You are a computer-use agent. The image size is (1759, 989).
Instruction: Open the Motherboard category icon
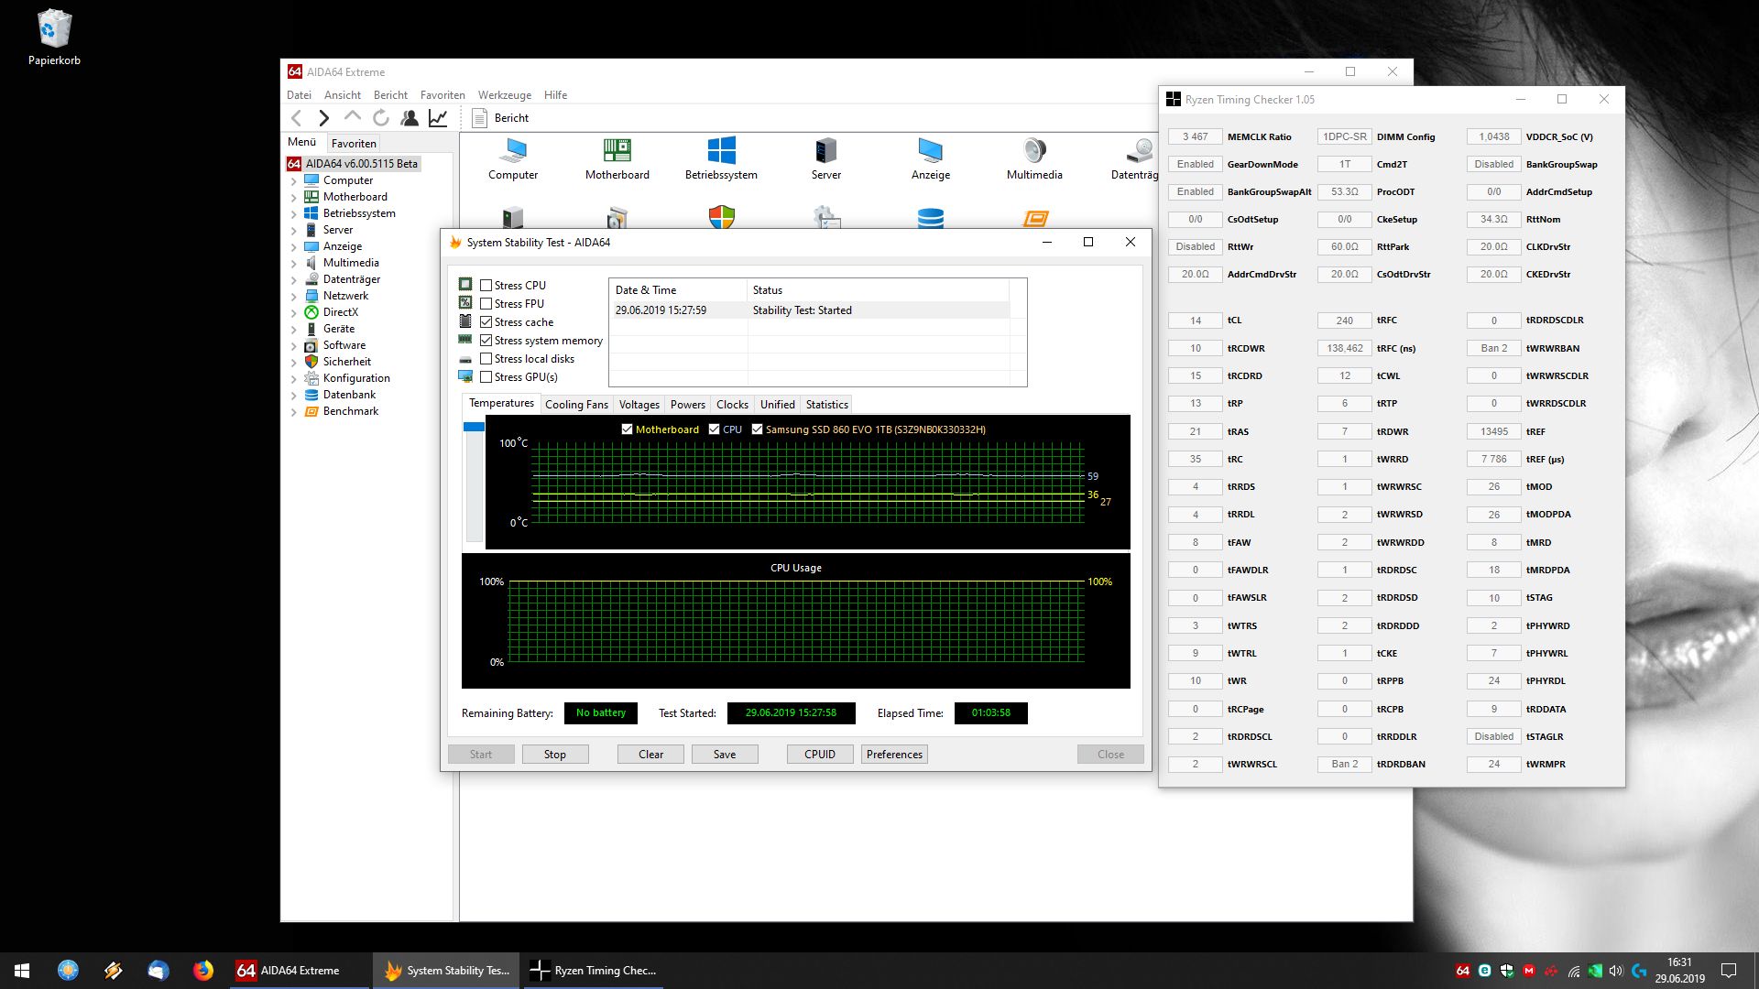[617, 151]
